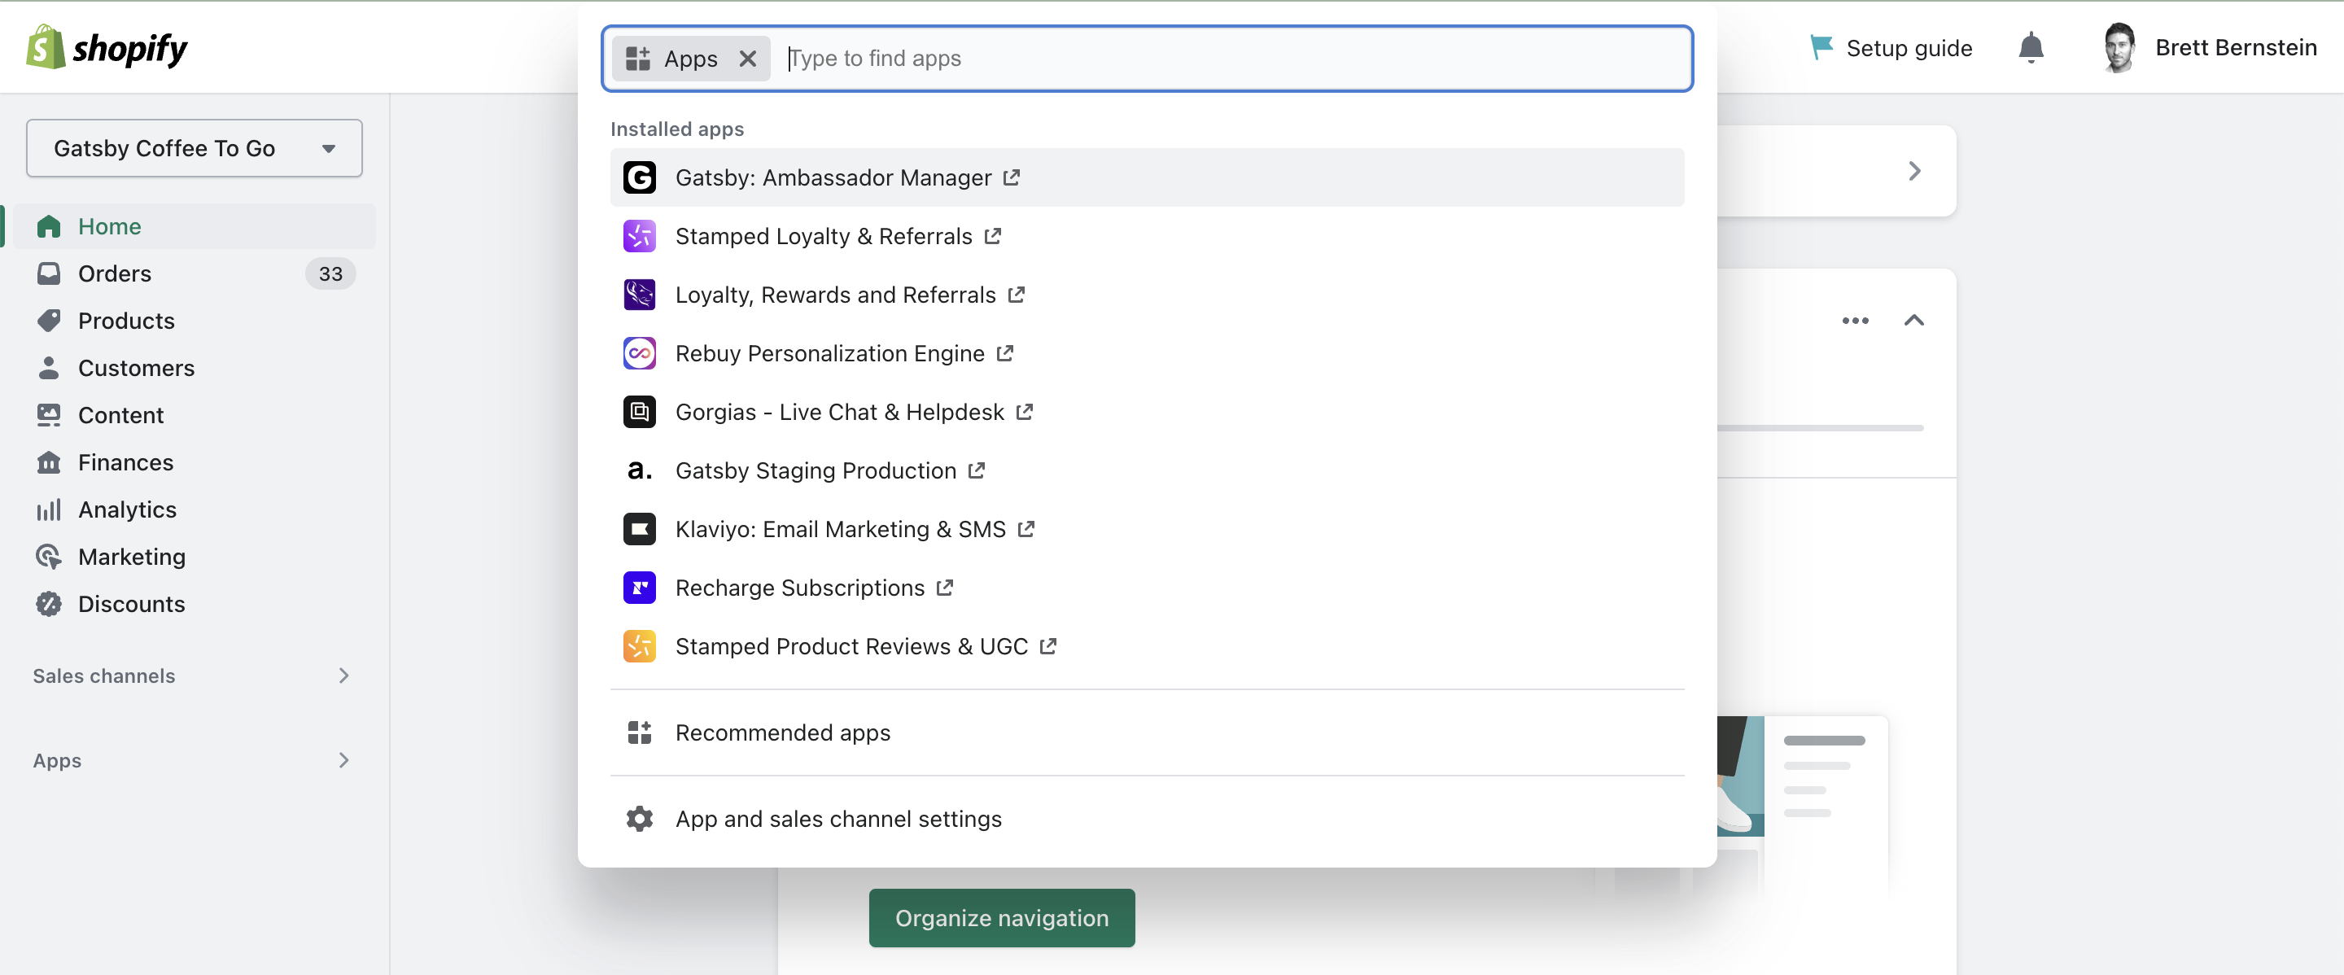
Task: Remove the Apps filter chip with X
Action: point(748,59)
